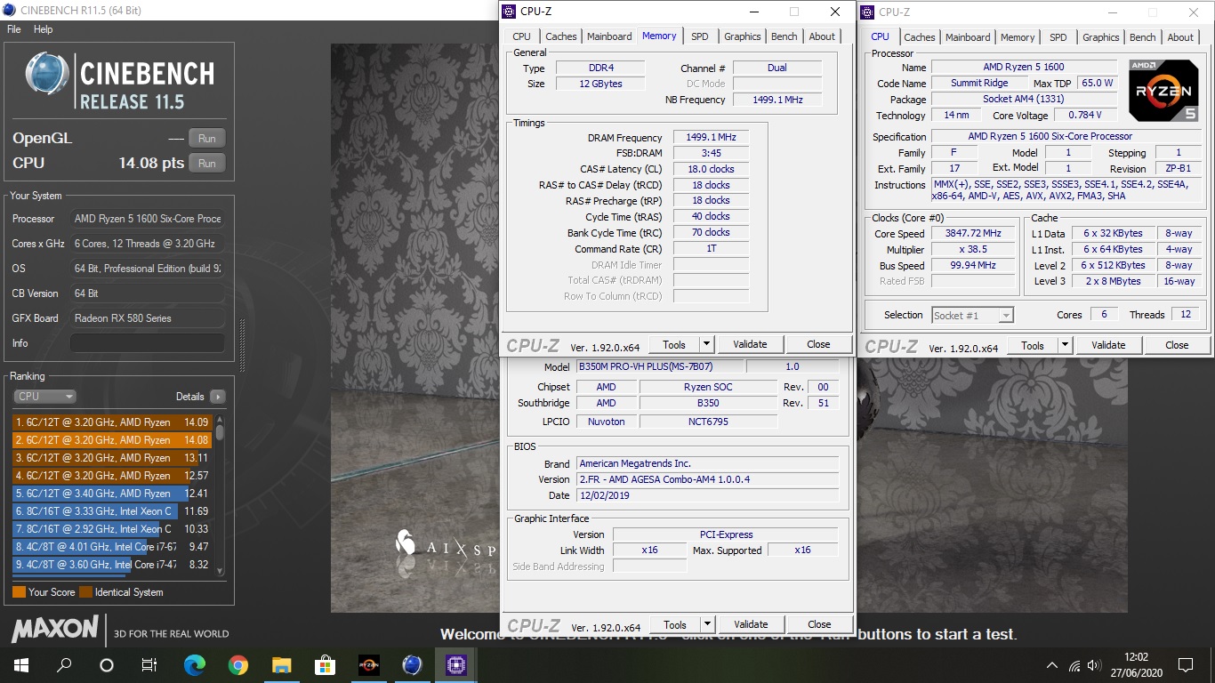
Task: Open Caches tab in right CPU-Z window
Action: click(x=920, y=37)
